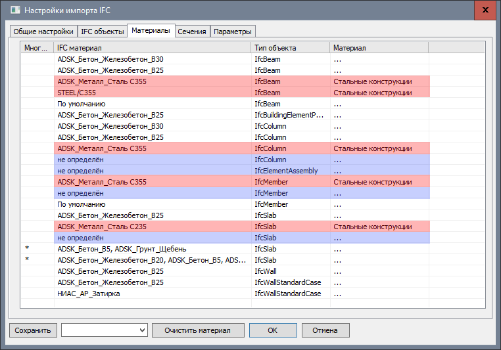Viewport: 501px width, 350px height.
Task: Select the не определён IfcElementAssembly row
Action: 153,171
